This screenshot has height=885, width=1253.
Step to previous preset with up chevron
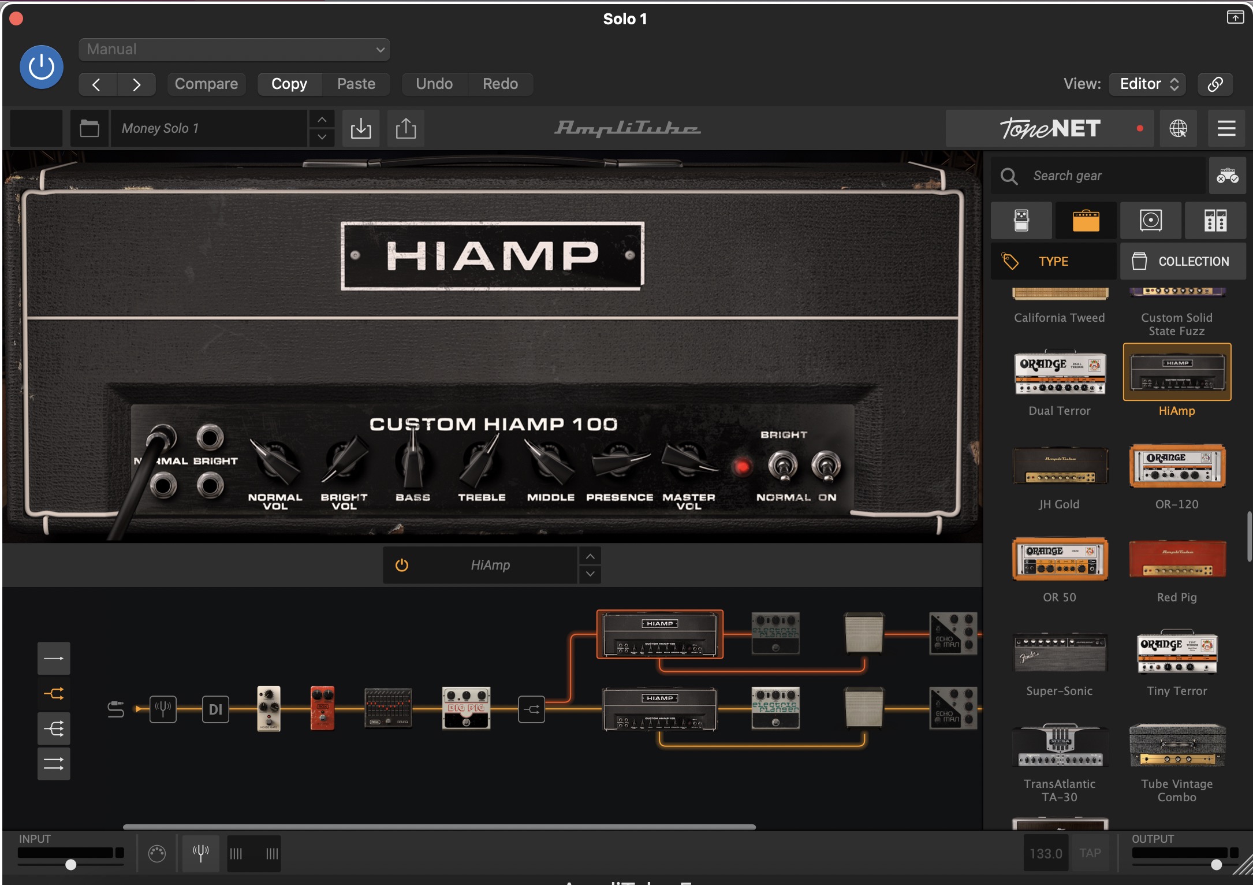coord(322,120)
